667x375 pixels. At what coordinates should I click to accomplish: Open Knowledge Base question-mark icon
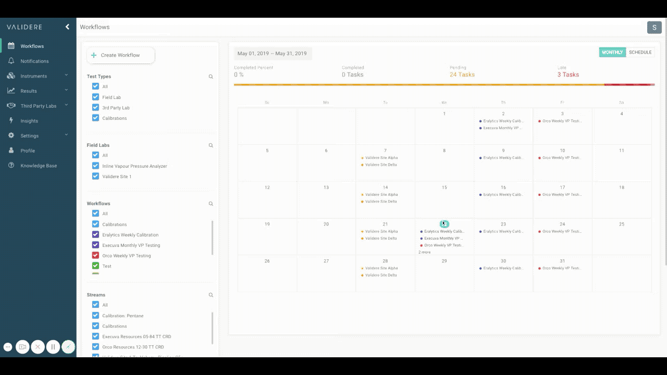point(10,166)
